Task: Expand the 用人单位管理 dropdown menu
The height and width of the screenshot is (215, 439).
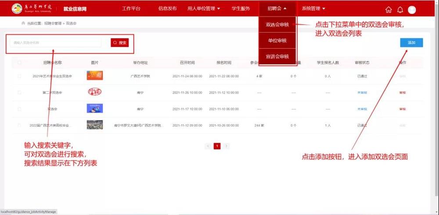Action: click(203, 8)
